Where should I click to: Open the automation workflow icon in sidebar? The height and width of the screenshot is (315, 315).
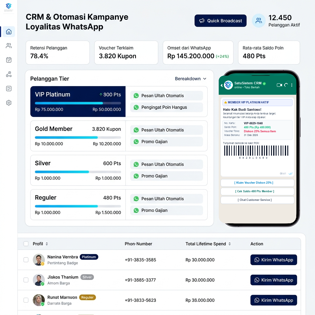pos(9,74)
